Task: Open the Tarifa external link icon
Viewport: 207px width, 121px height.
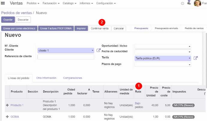Action: 196,58
